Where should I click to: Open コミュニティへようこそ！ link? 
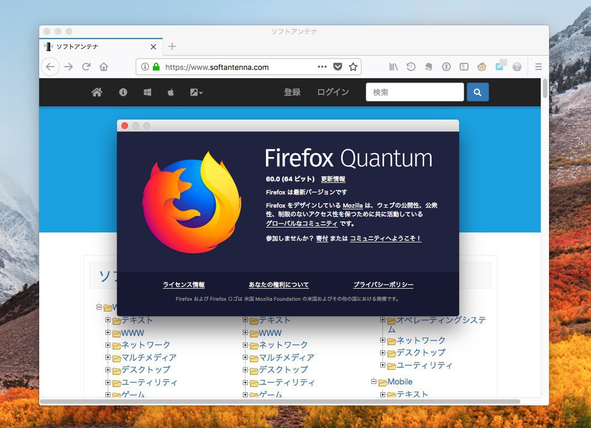tap(385, 239)
